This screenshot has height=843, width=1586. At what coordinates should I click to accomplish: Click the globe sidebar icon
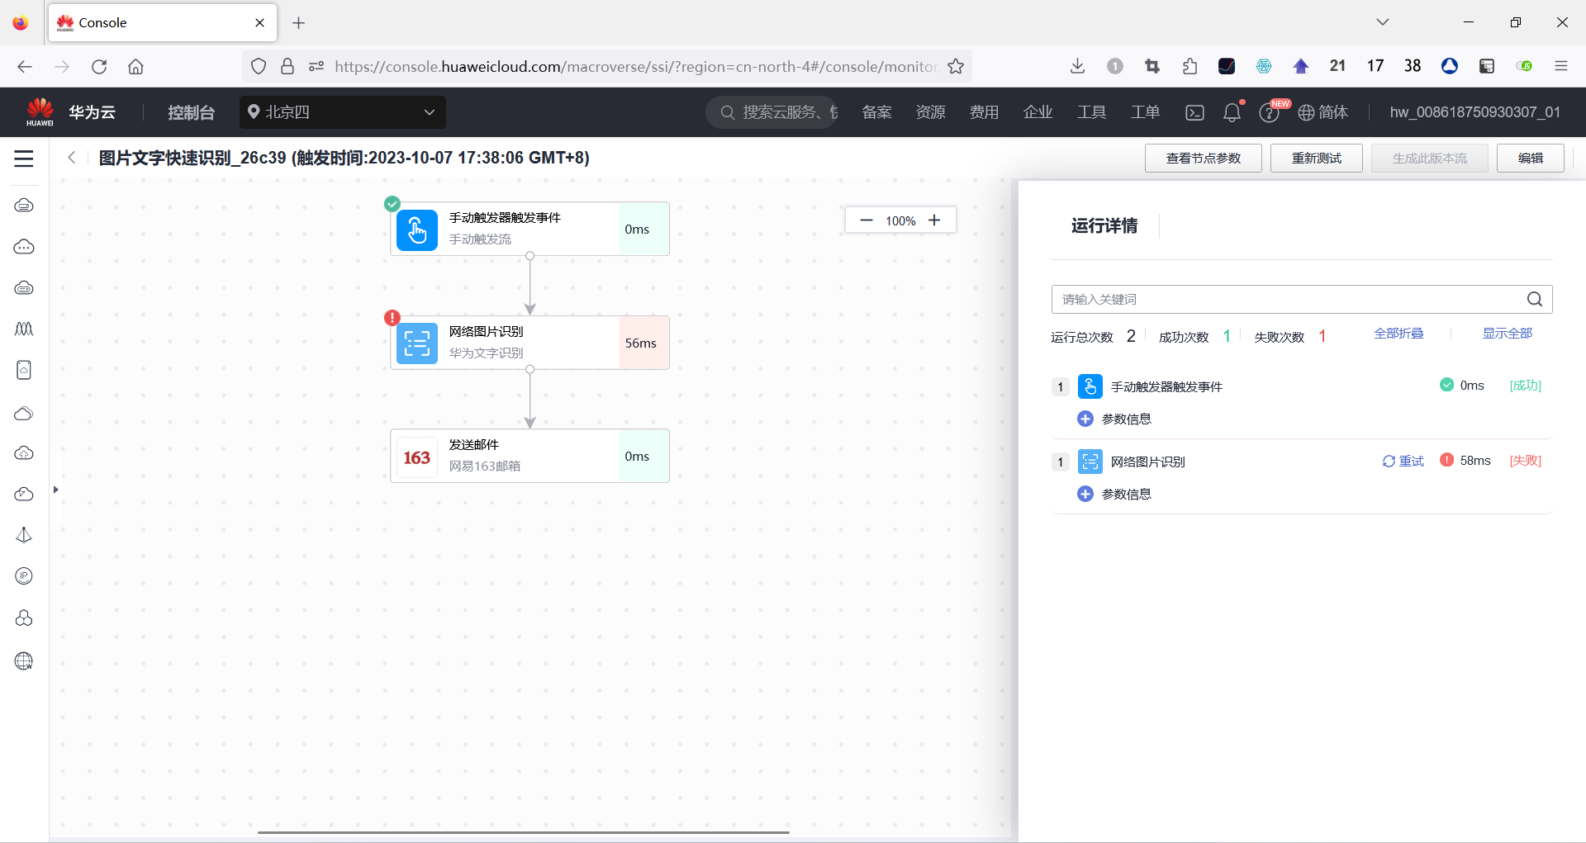[x=24, y=661]
